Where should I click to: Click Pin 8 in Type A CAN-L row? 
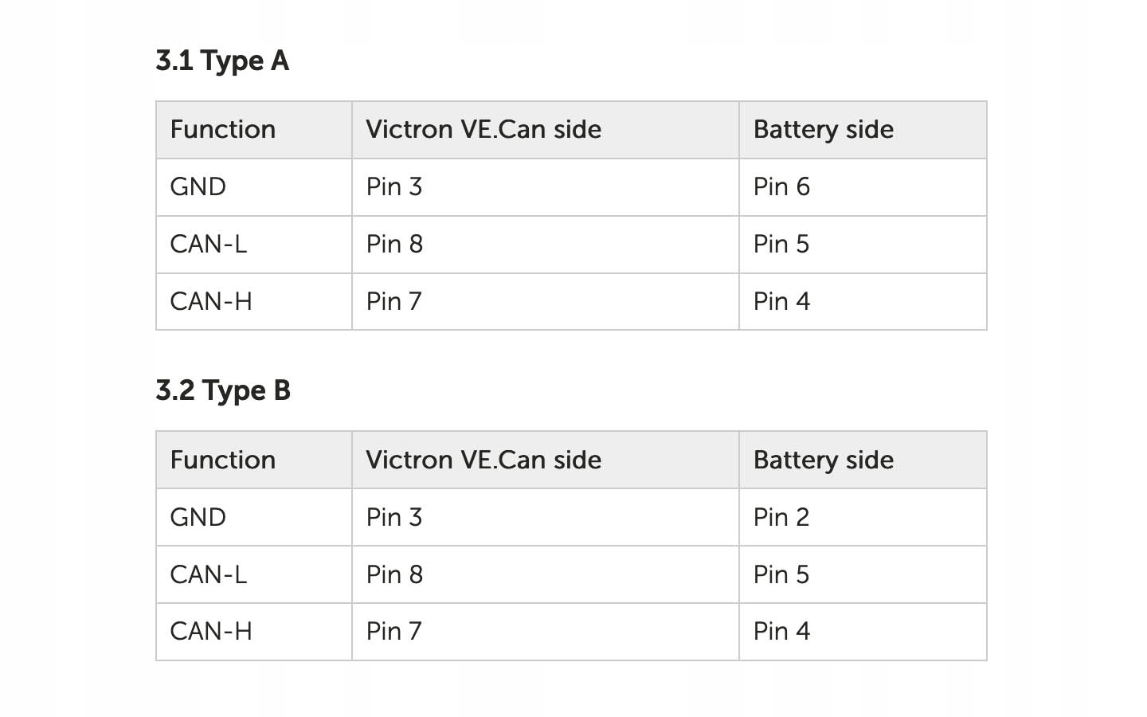click(x=394, y=244)
